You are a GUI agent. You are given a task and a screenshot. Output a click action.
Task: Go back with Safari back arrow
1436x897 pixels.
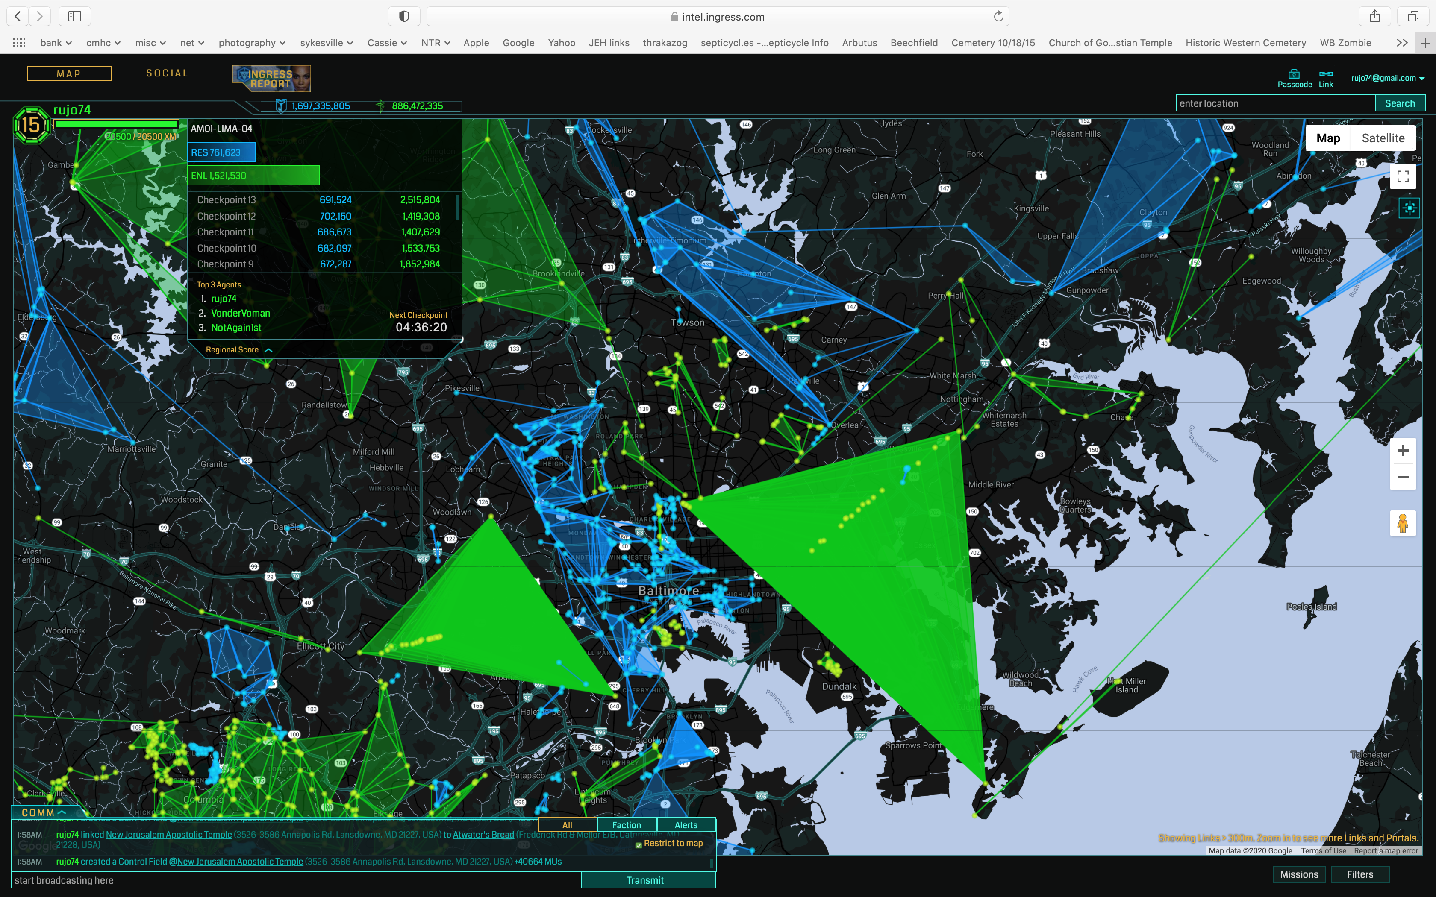[18, 16]
